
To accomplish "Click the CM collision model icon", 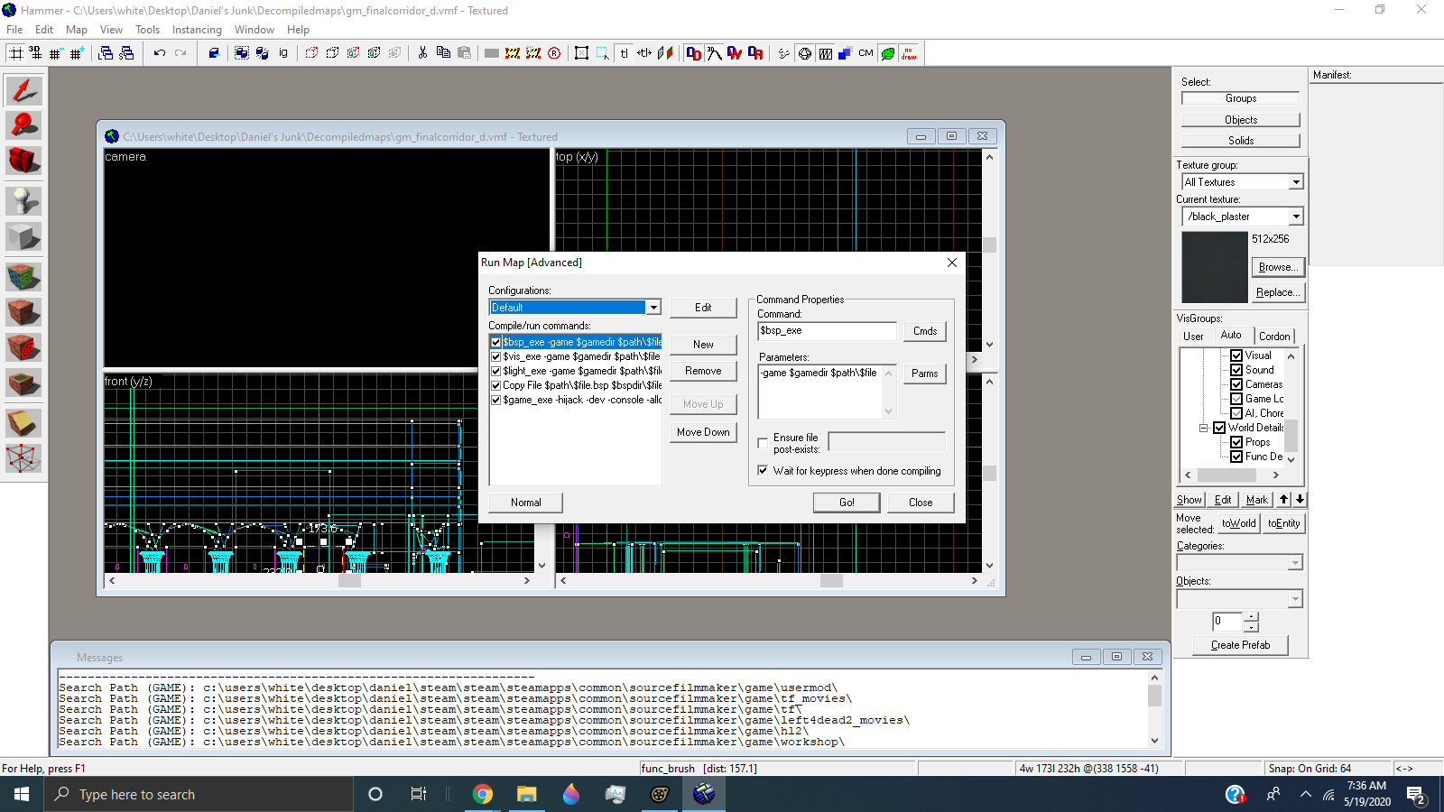I will (866, 53).
